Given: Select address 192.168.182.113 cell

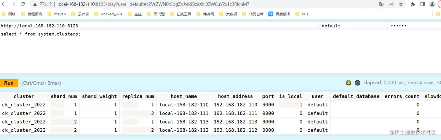Looking at the screenshot, I should coord(235,122).
